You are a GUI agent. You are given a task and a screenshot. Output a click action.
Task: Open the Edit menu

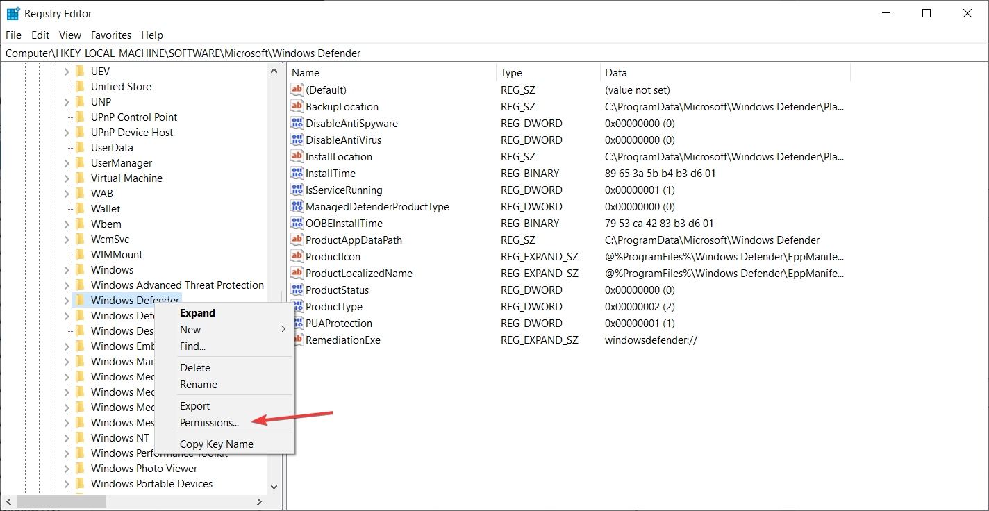(x=40, y=35)
